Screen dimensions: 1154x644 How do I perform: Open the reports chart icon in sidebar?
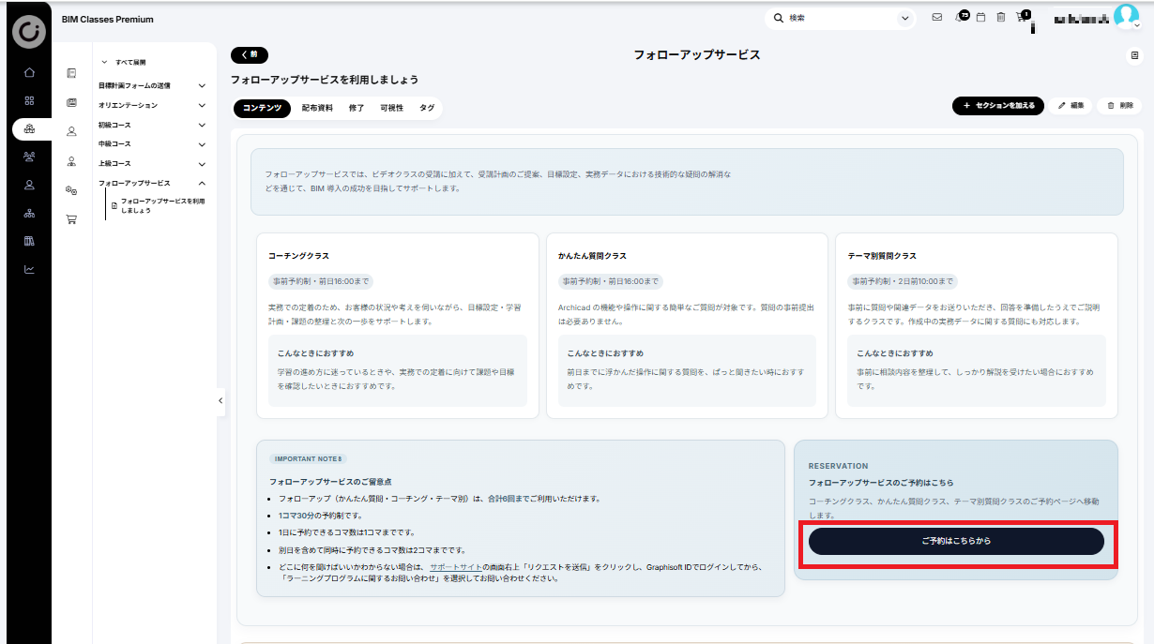click(x=29, y=269)
